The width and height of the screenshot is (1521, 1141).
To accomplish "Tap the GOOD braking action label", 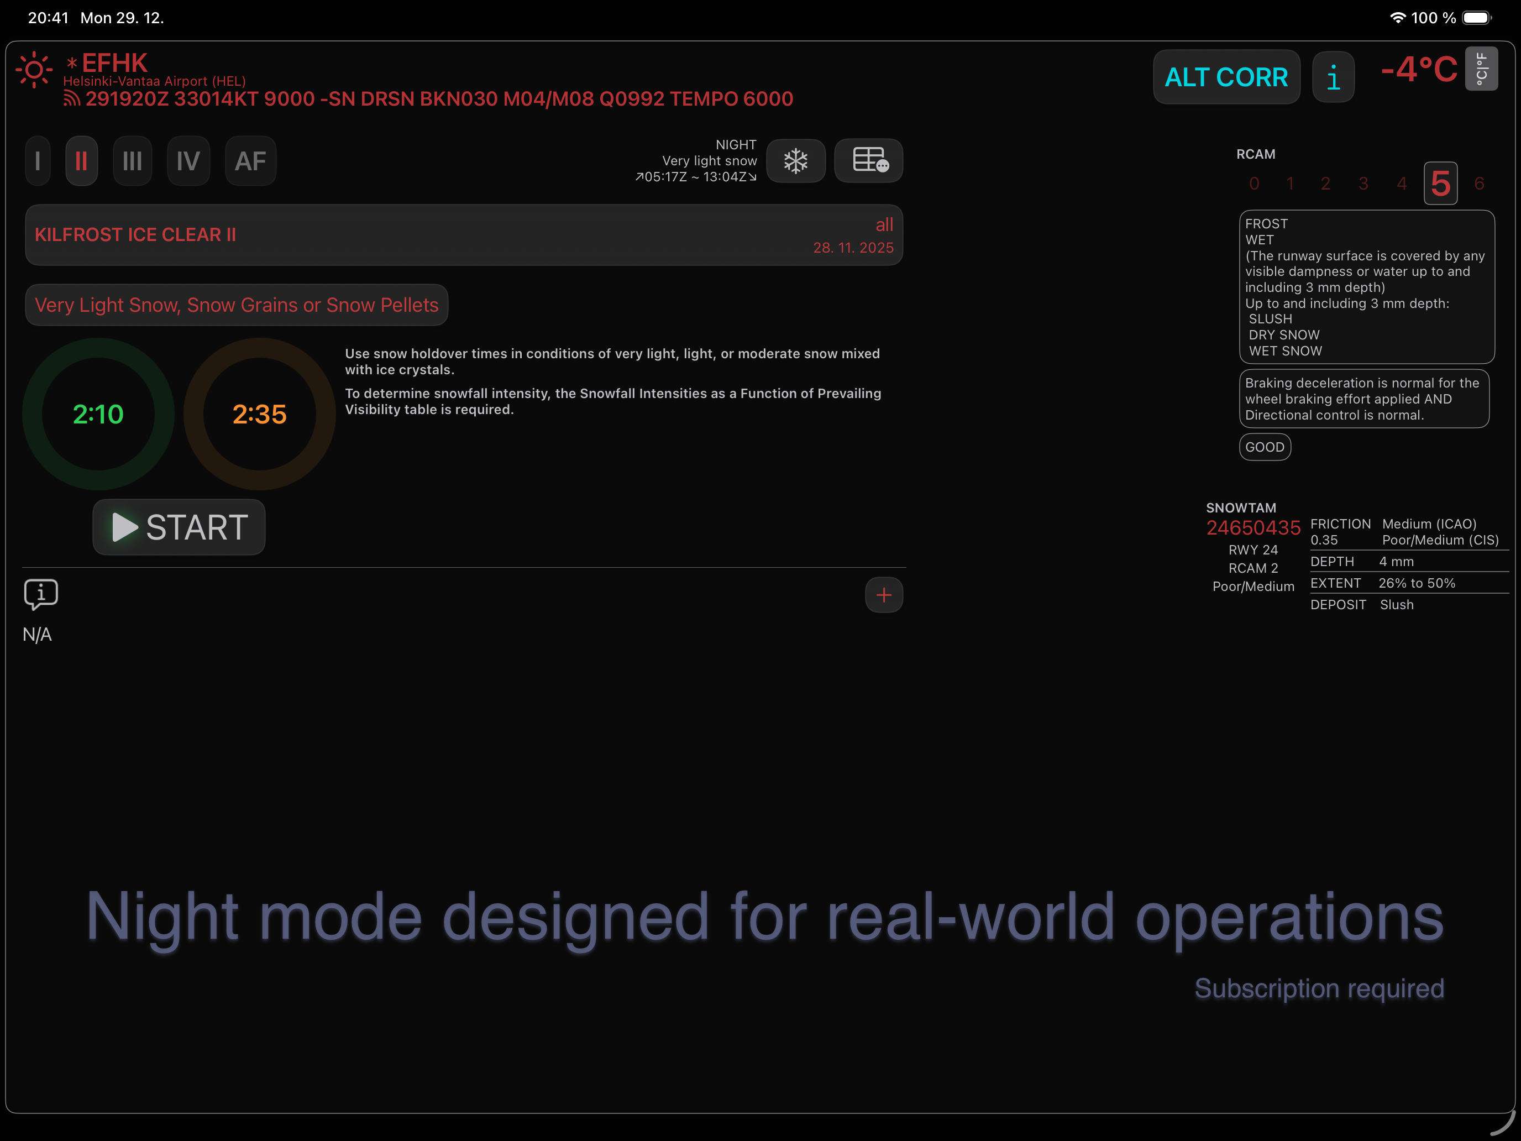I will point(1265,447).
